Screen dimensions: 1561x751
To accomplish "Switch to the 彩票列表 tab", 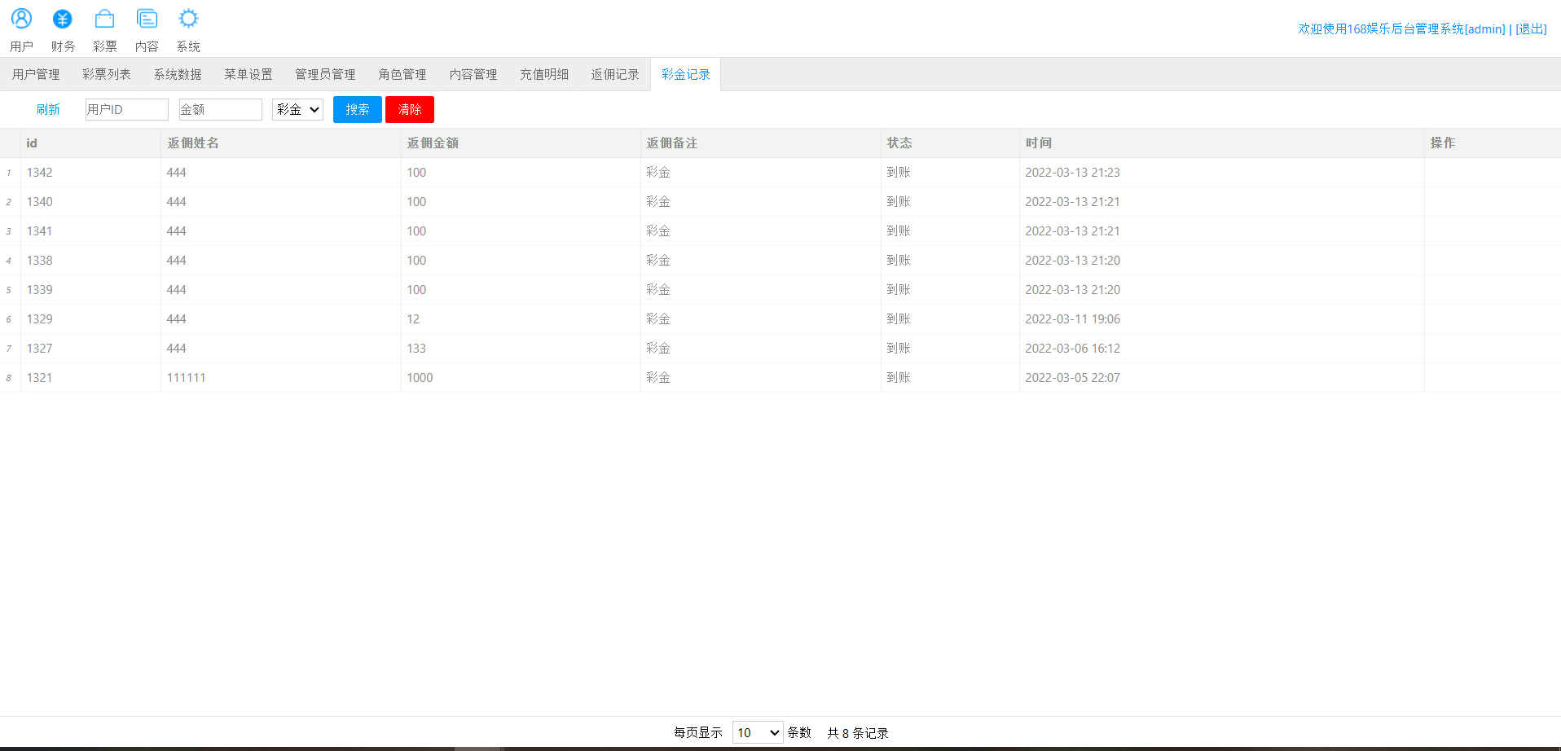I will click(107, 74).
